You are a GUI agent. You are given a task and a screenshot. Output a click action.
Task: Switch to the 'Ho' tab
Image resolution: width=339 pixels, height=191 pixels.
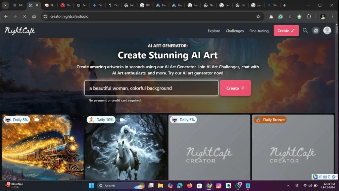coord(50,5)
